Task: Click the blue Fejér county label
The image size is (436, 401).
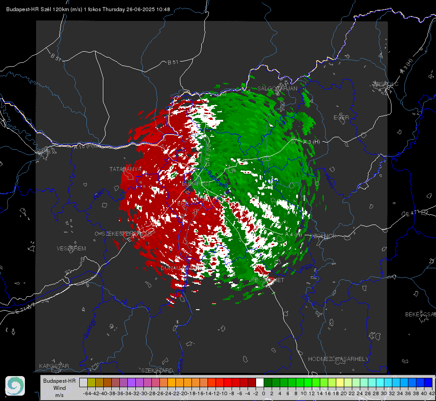Action: tap(100, 195)
